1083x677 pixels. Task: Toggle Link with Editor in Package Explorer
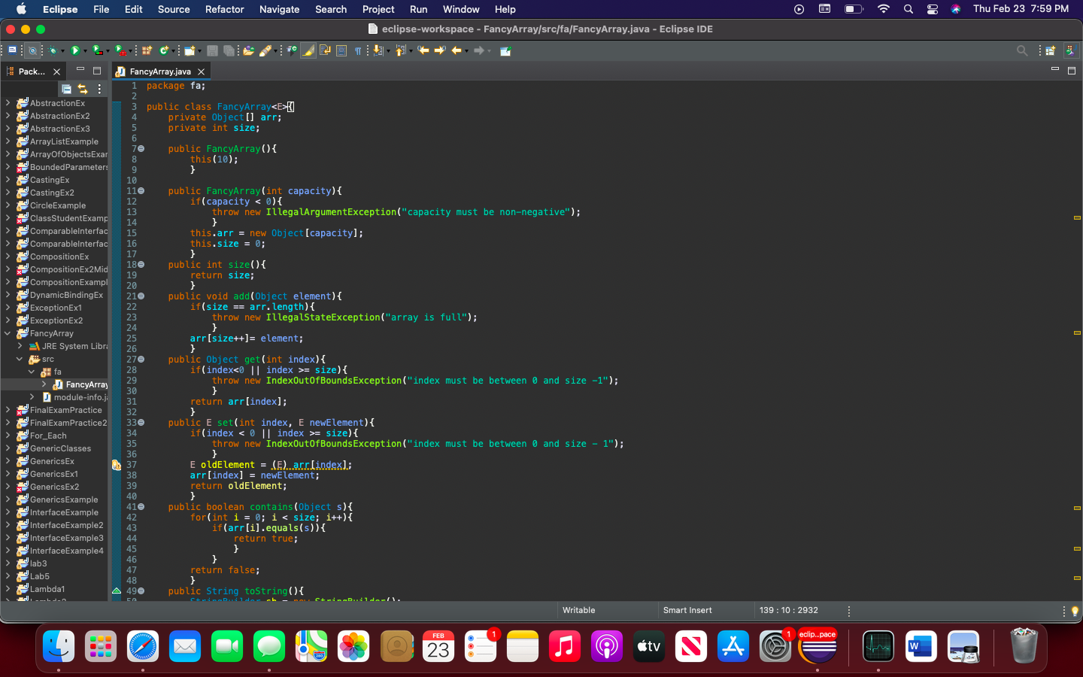click(83, 88)
